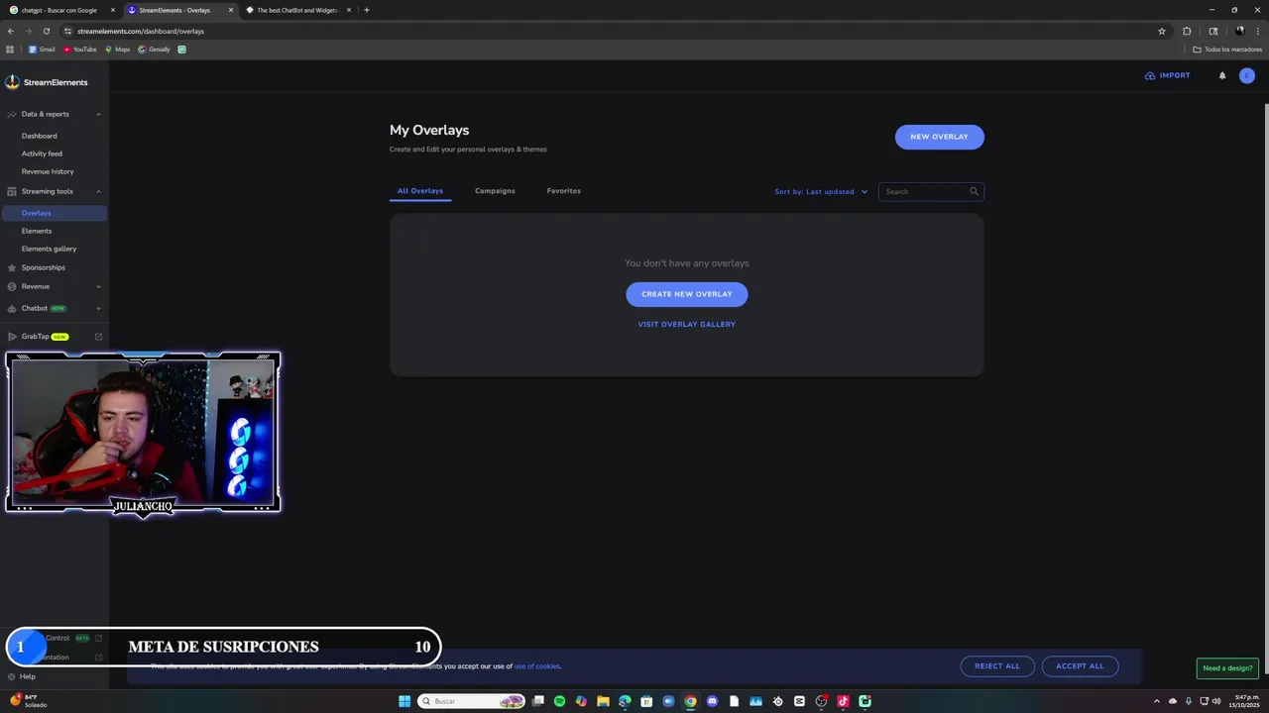Open Gmail bookmark
1269x713 pixels.
tap(42, 50)
